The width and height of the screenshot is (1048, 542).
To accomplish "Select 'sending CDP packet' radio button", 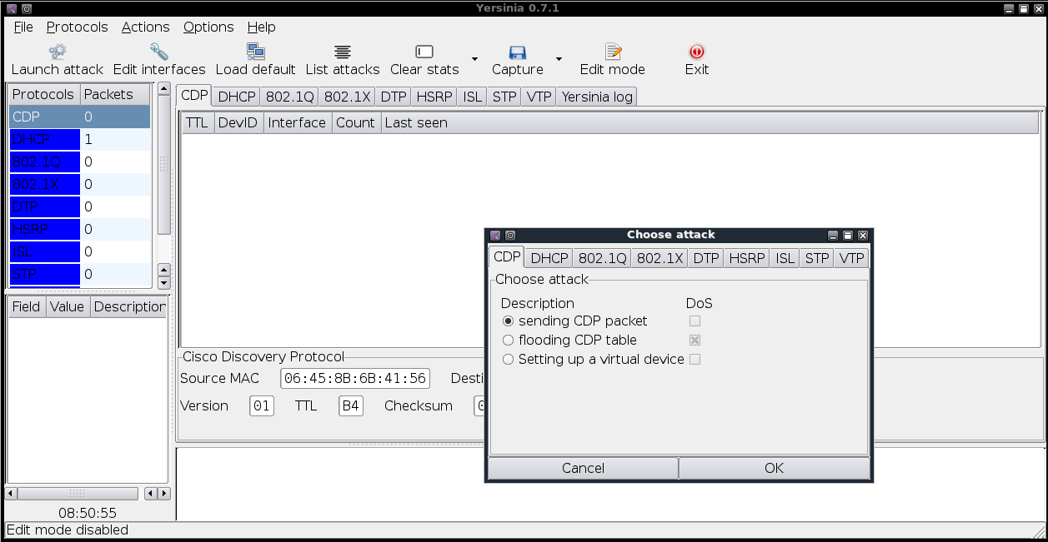I will click(509, 321).
